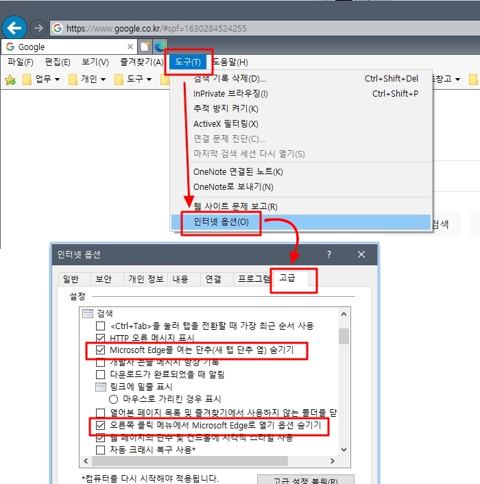Screen dimensions: 480x484
Task: Expand the 도구 bookmarks folder dropdown
Action: pyautogui.click(x=149, y=80)
